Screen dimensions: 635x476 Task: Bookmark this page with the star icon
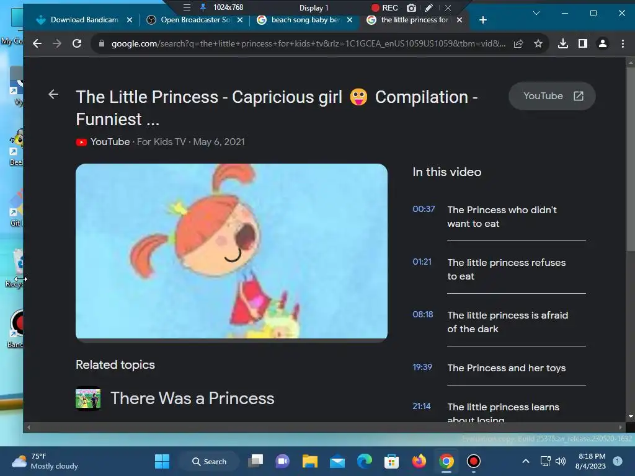tap(538, 44)
